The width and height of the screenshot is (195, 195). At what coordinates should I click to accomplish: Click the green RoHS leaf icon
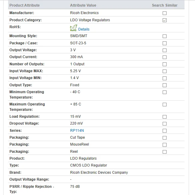point(73,28)
